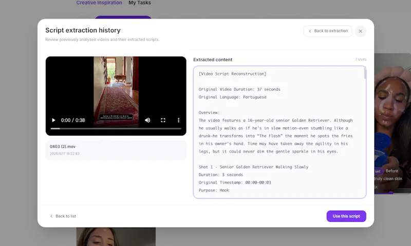The image size is (411, 246).
Task: Click 'Shot 1 - Senior Golden Retriever' line
Action: tap(253, 167)
